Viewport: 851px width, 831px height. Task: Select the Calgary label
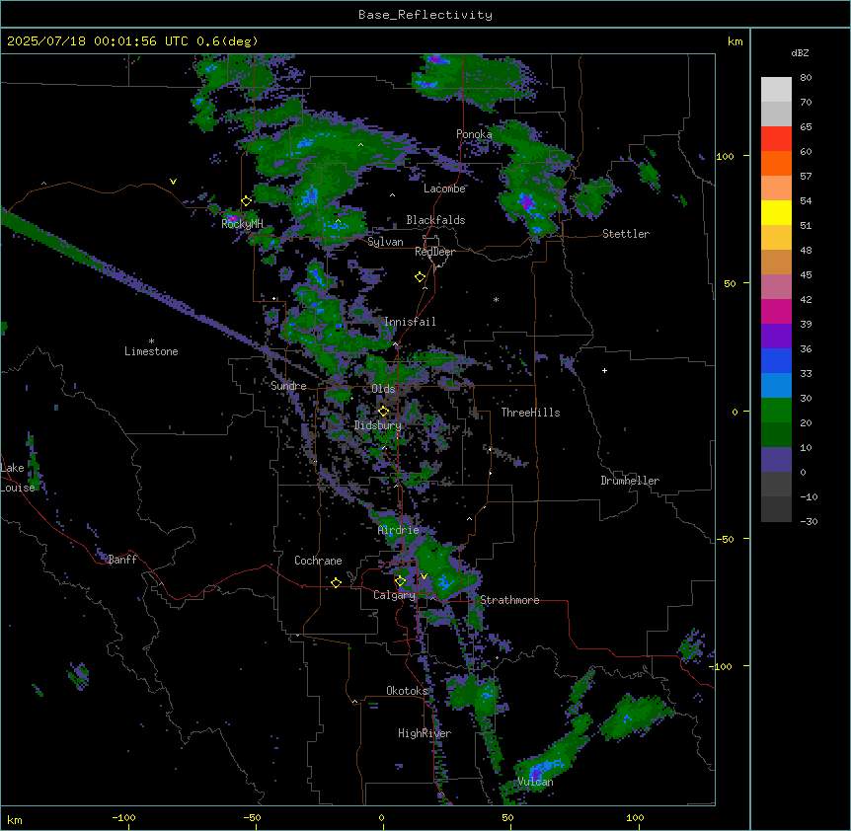click(394, 595)
